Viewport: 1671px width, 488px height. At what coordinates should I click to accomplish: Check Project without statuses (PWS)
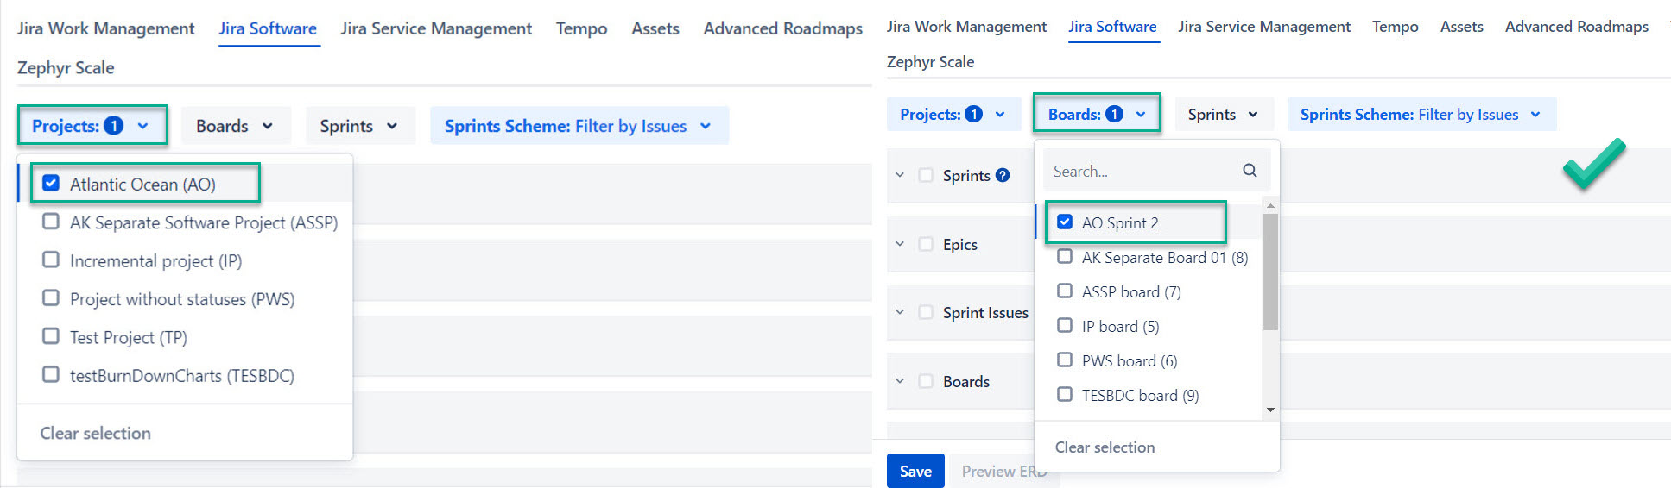coord(51,297)
